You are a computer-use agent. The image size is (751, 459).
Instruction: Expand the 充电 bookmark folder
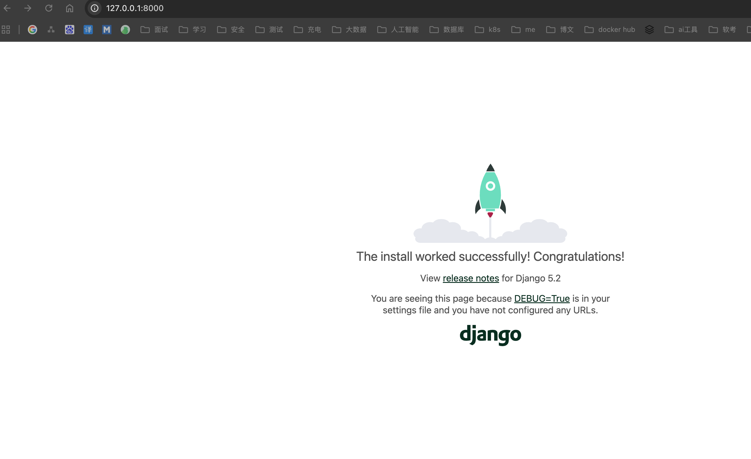click(x=307, y=30)
